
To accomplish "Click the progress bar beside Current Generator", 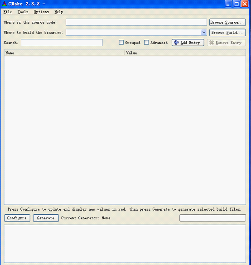I will [x=212, y=218].
